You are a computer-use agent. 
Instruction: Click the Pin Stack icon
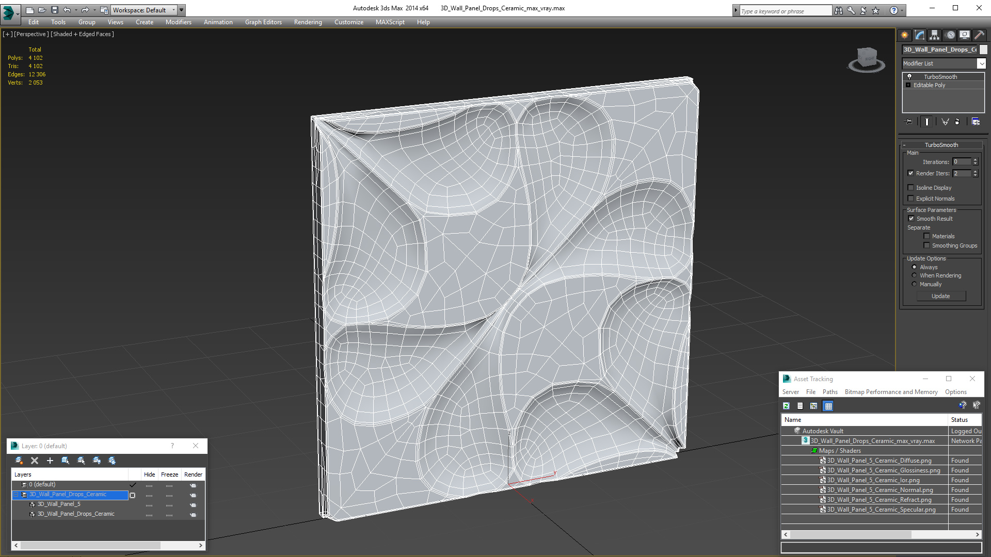click(x=909, y=122)
